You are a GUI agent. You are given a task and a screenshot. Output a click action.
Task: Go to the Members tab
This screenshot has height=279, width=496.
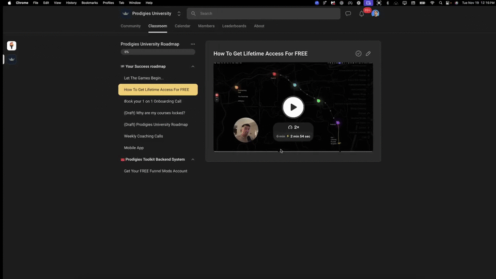pyautogui.click(x=206, y=26)
